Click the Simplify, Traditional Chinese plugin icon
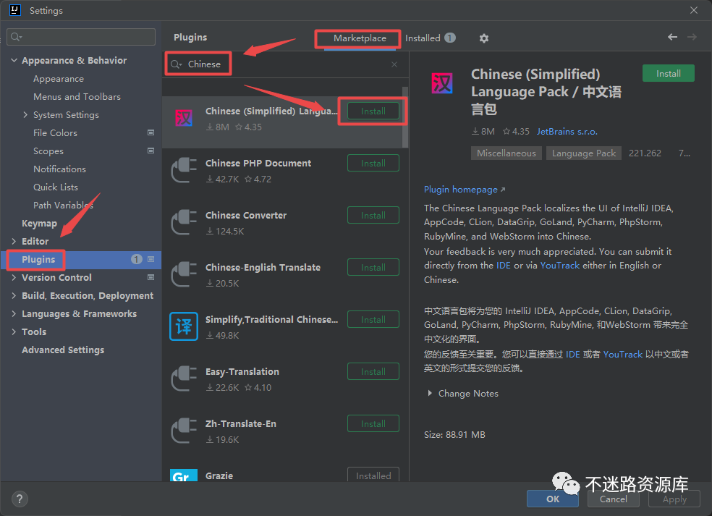Viewport: 712px width, 516px height. pyautogui.click(x=184, y=326)
